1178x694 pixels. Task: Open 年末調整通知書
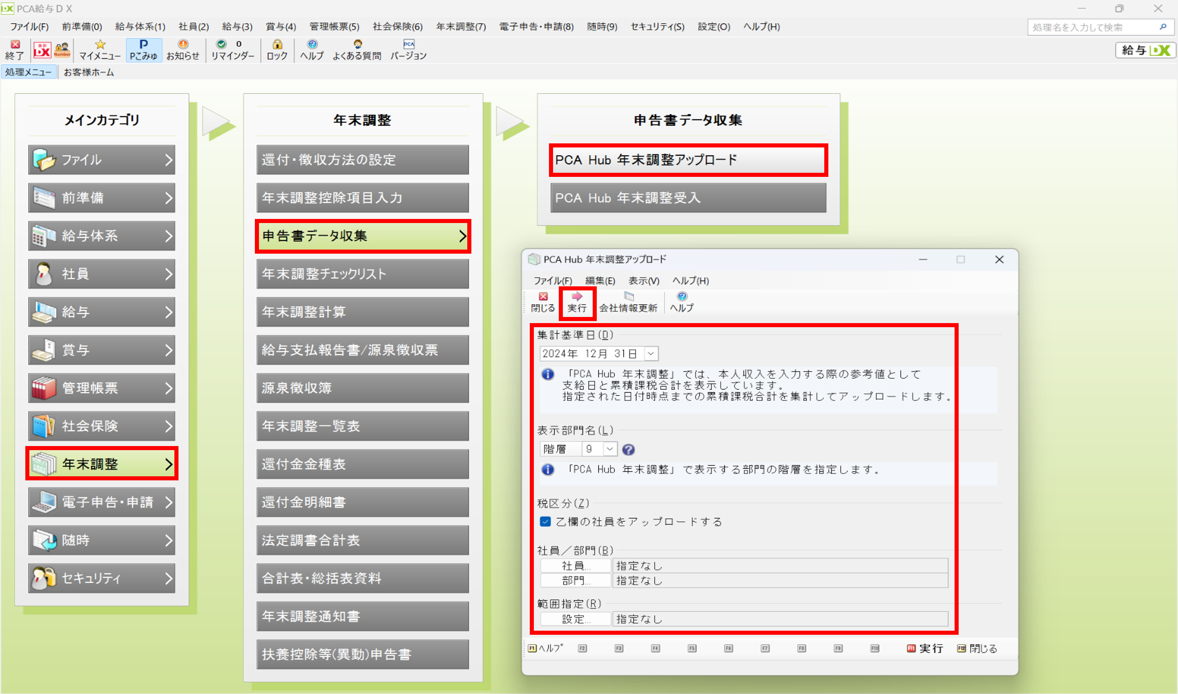[362, 616]
